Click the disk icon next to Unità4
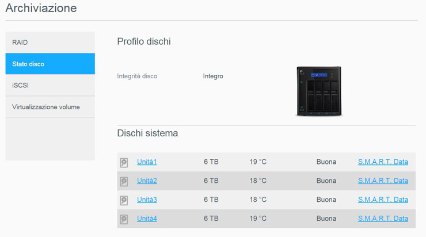Viewport: 426px width, 237px height. point(124,219)
